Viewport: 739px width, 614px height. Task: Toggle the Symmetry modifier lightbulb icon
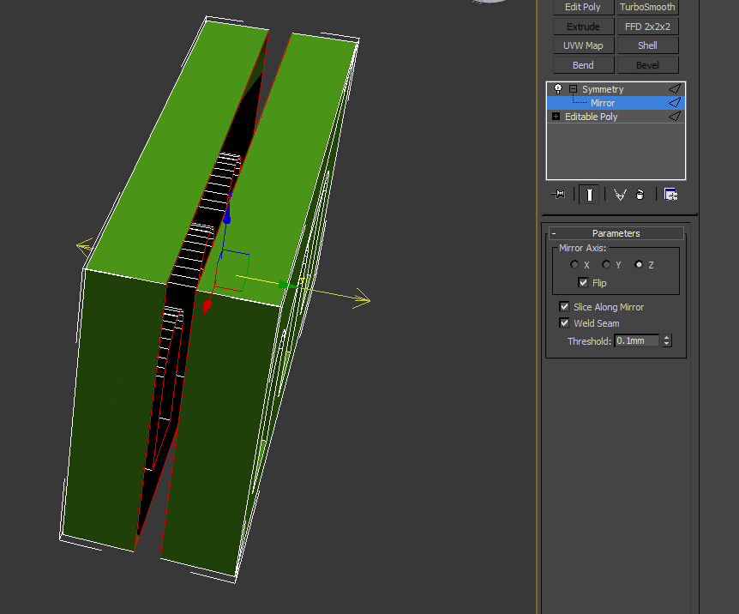pos(558,88)
